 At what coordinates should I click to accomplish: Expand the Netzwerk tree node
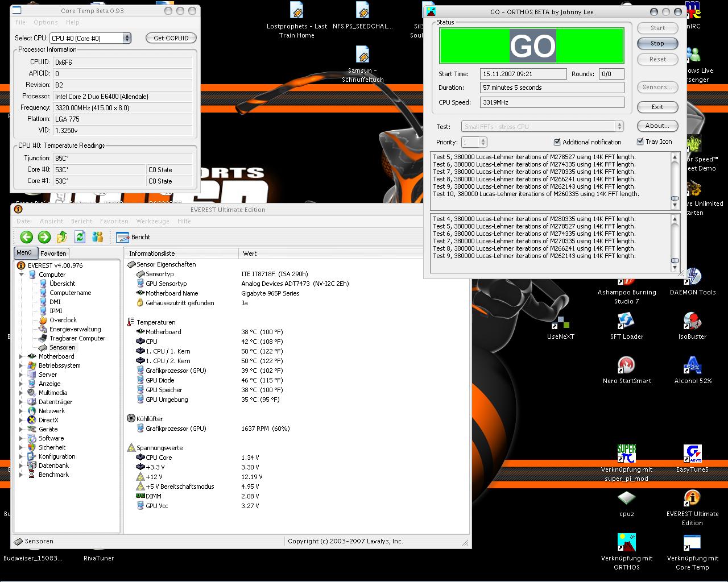pyautogui.click(x=22, y=411)
